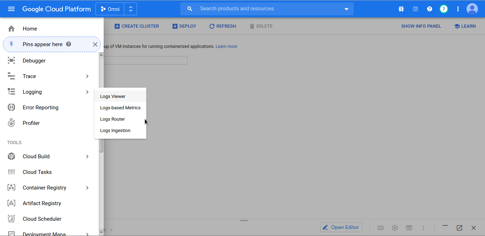Click the Cloud Shell keyboard icon
Screen dimensions: 485x236
click(381, 228)
